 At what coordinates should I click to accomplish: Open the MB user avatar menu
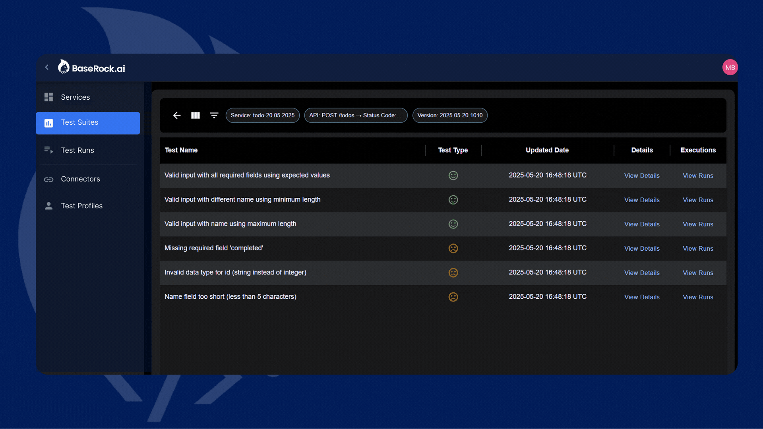pos(730,68)
